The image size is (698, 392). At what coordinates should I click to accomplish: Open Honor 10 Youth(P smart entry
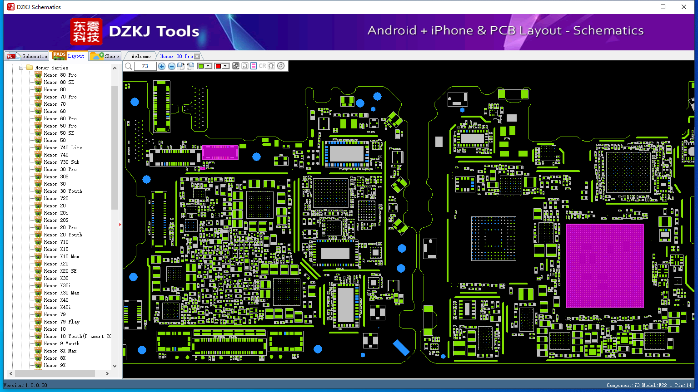tap(77, 336)
